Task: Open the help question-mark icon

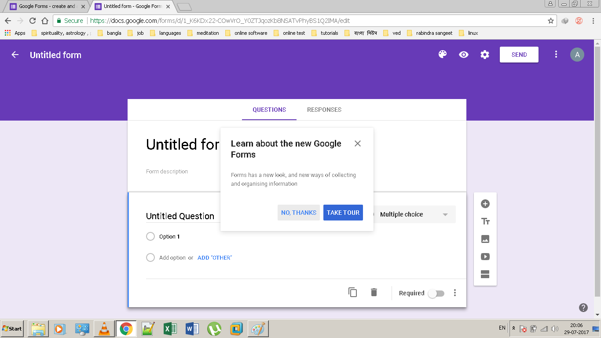Action: point(583,308)
